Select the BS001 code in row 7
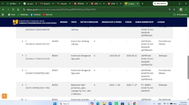The image size is (189, 105). [55, 56]
